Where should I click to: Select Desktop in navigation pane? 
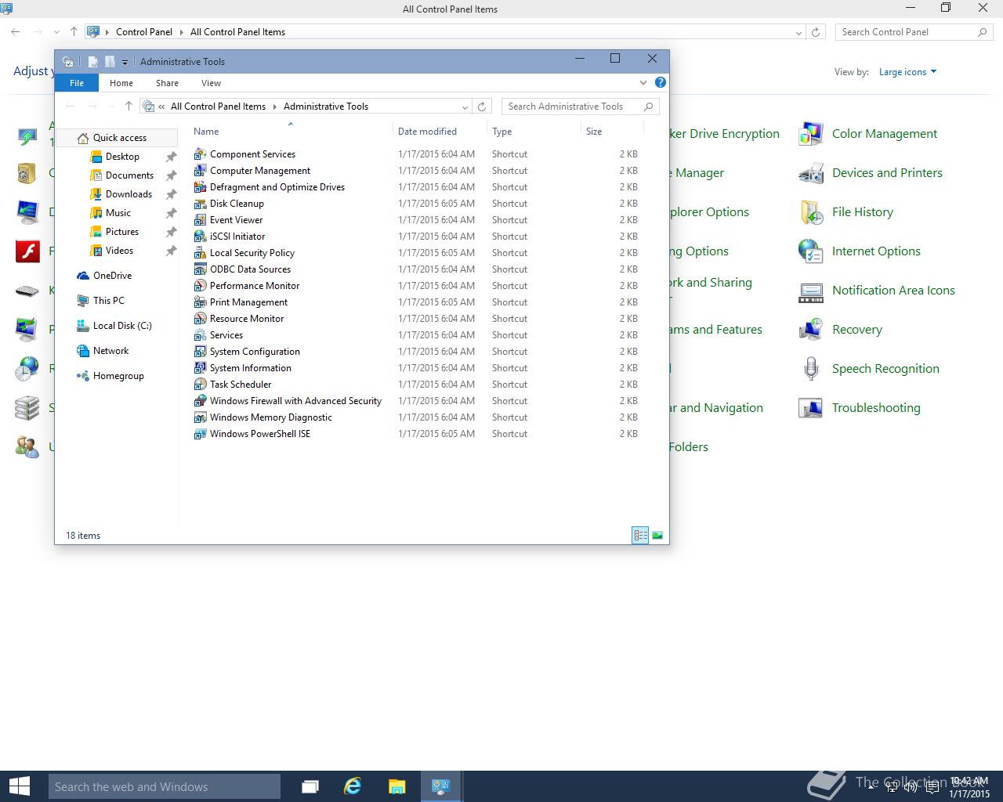[x=122, y=157]
